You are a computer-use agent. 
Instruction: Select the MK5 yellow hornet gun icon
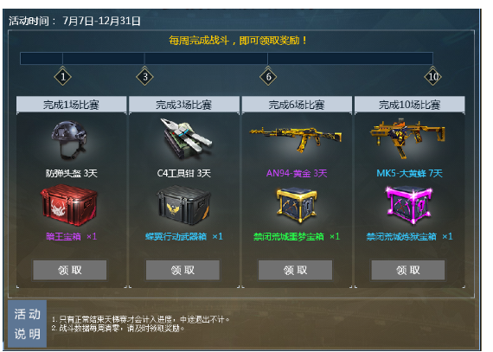407,138
